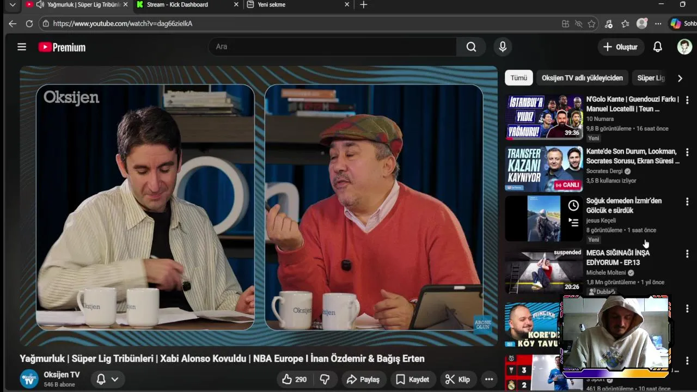
Task: View site info lock icon
Action: [46, 23]
